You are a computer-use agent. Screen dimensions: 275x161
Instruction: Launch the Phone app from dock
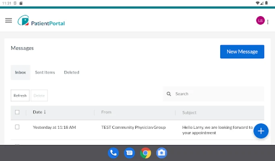(114, 153)
